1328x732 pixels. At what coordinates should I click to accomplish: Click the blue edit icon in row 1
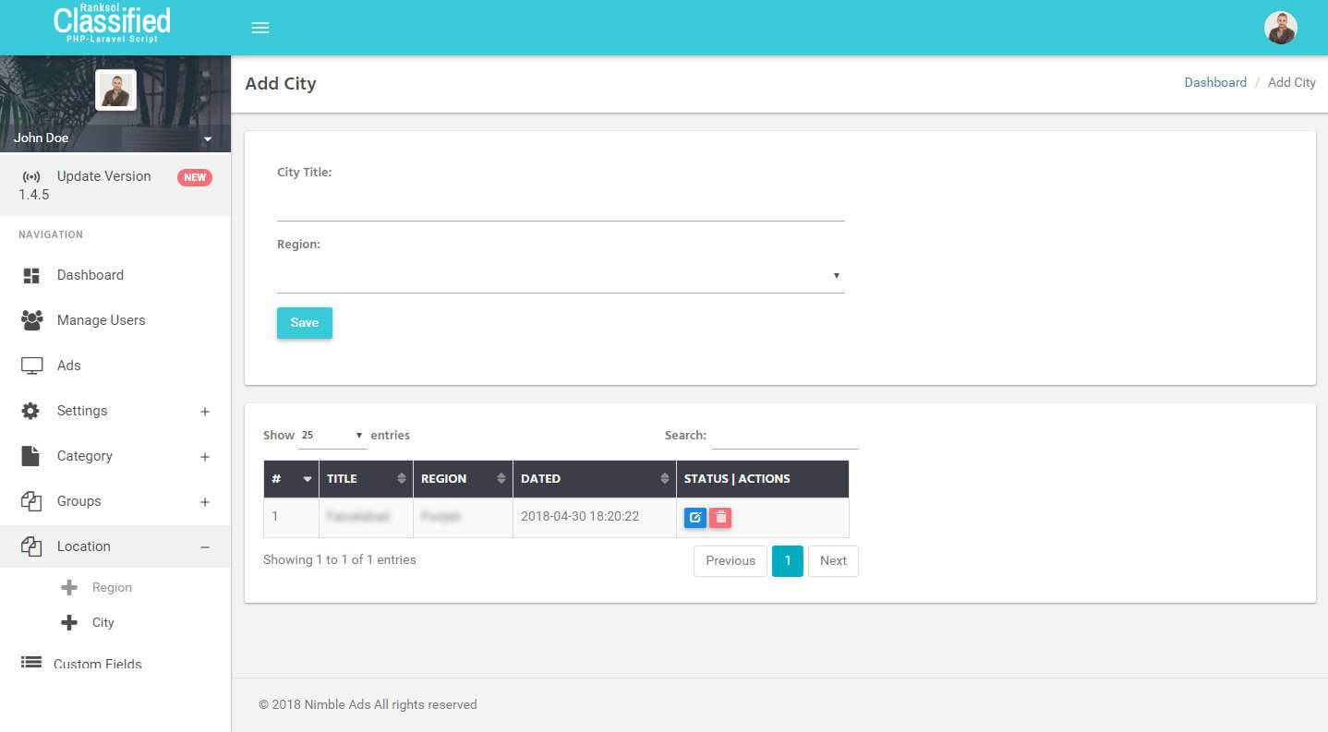[695, 518]
